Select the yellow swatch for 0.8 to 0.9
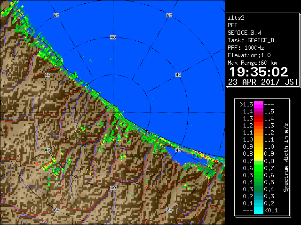The height and width of the screenshot is (225, 301). [x=258, y=154]
